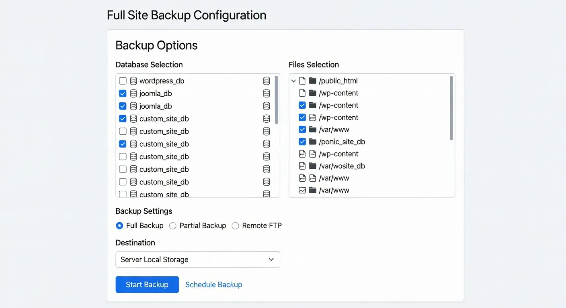Viewport: 566px width, 308px height.
Task: Click the trailing database icon on joomla_db row
Action: [x=267, y=93]
